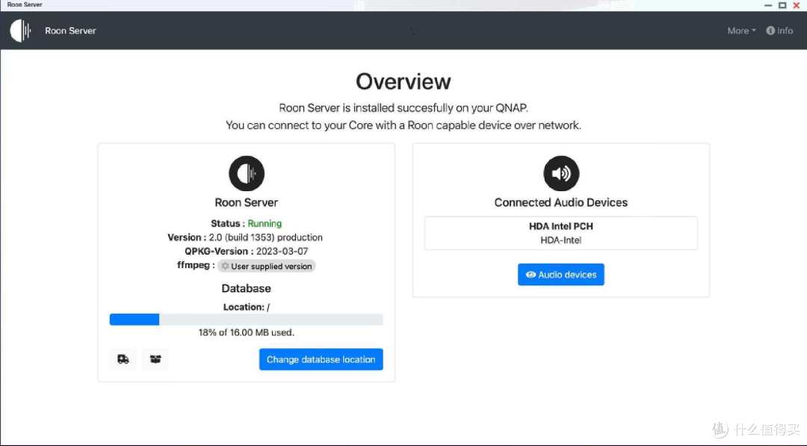Select the HDA Intel PCH device entry
The height and width of the screenshot is (446, 807).
click(x=561, y=233)
